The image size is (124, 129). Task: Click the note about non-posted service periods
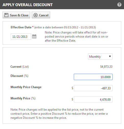pyautogui.click(x=76, y=37)
